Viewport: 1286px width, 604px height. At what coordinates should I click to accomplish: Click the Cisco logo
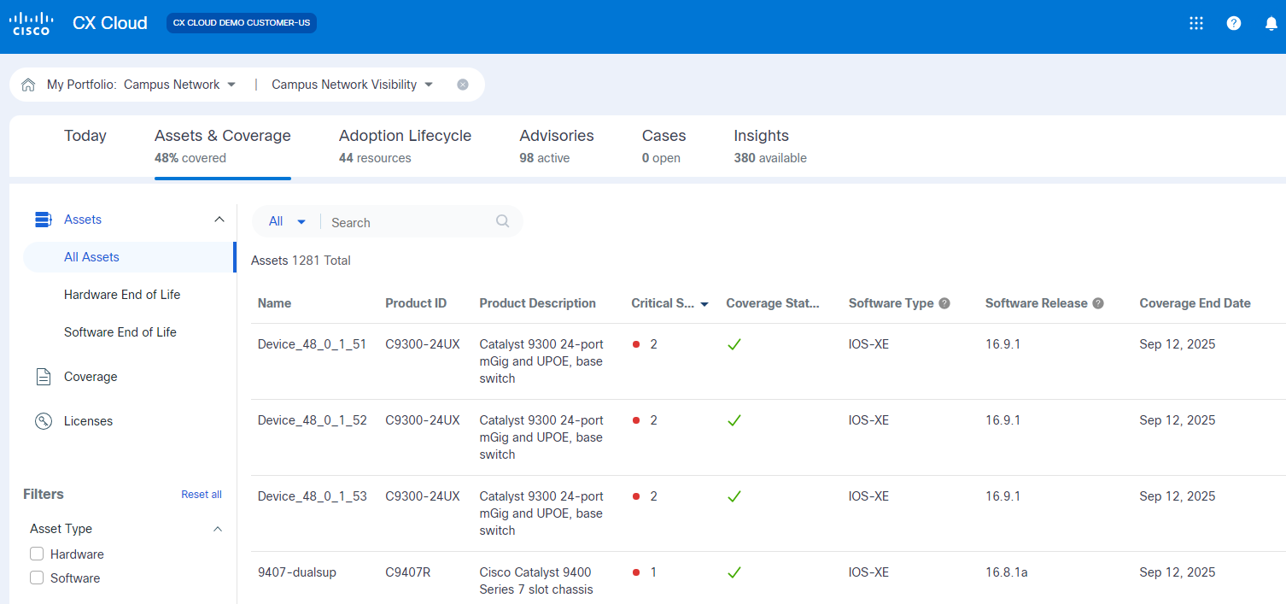click(31, 23)
